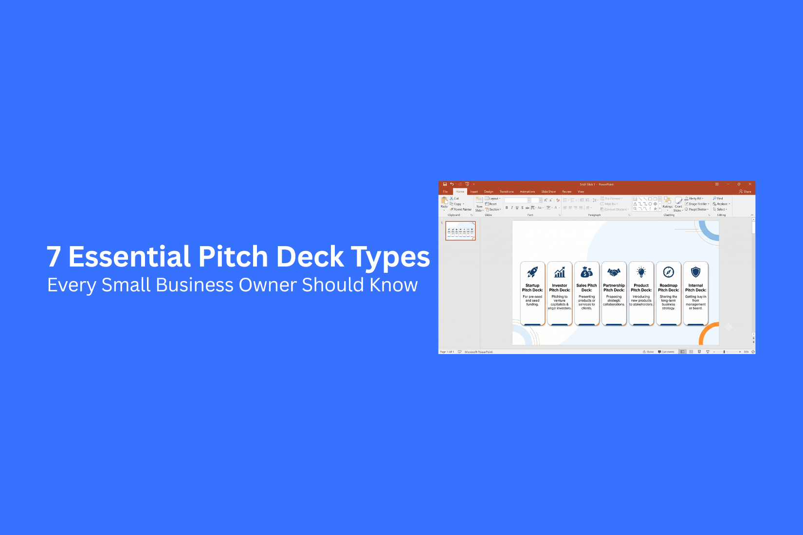Toggle Bold formatting

tap(507, 208)
